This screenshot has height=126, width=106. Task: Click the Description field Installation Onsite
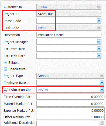(x=69, y=35)
